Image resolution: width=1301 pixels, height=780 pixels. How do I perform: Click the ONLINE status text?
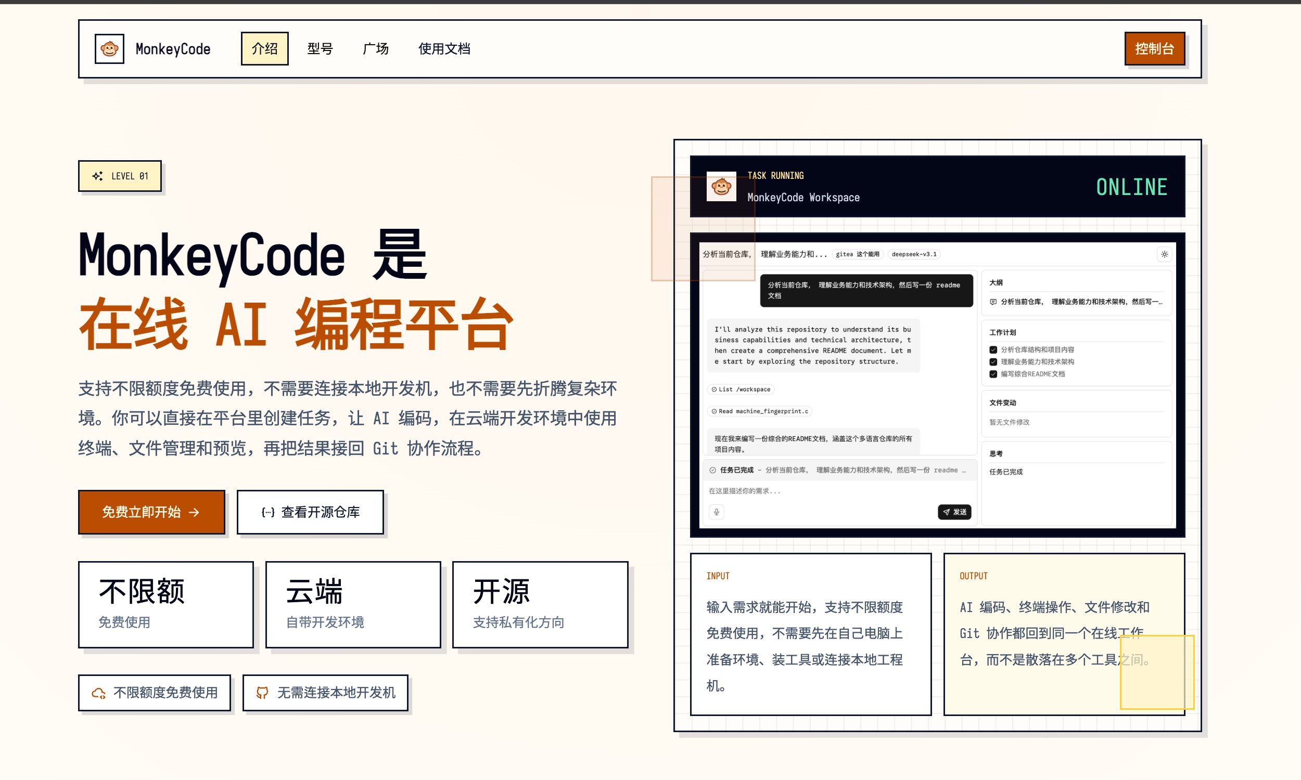pos(1132,187)
